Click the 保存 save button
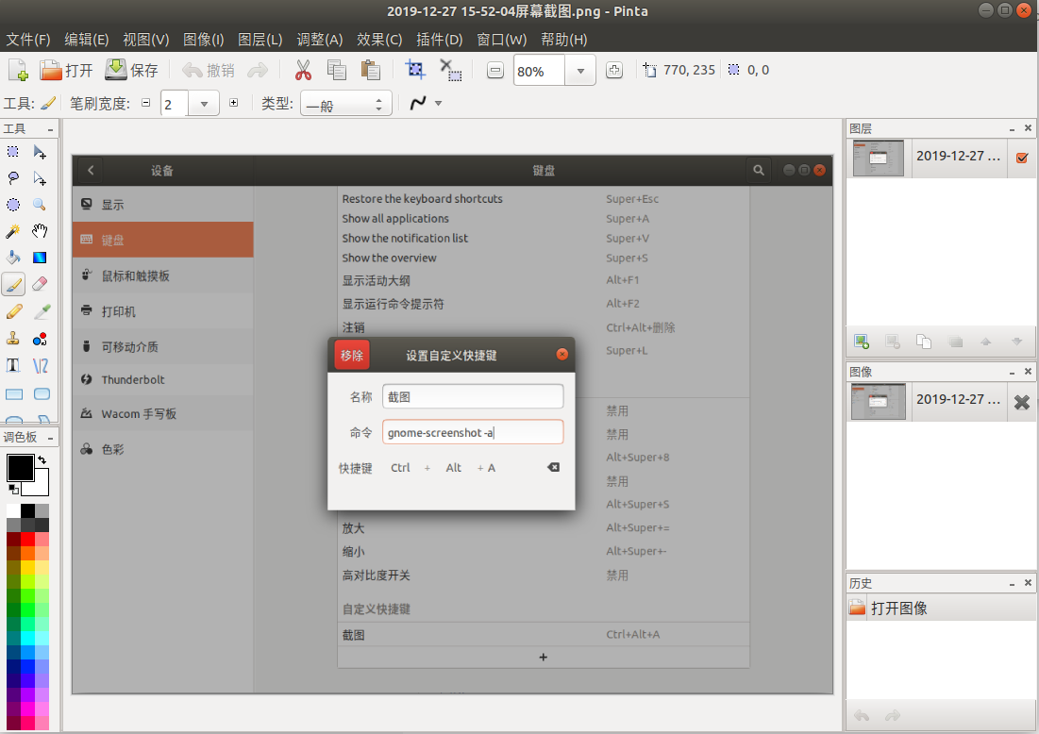The width and height of the screenshot is (1039, 734). [x=131, y=70]
